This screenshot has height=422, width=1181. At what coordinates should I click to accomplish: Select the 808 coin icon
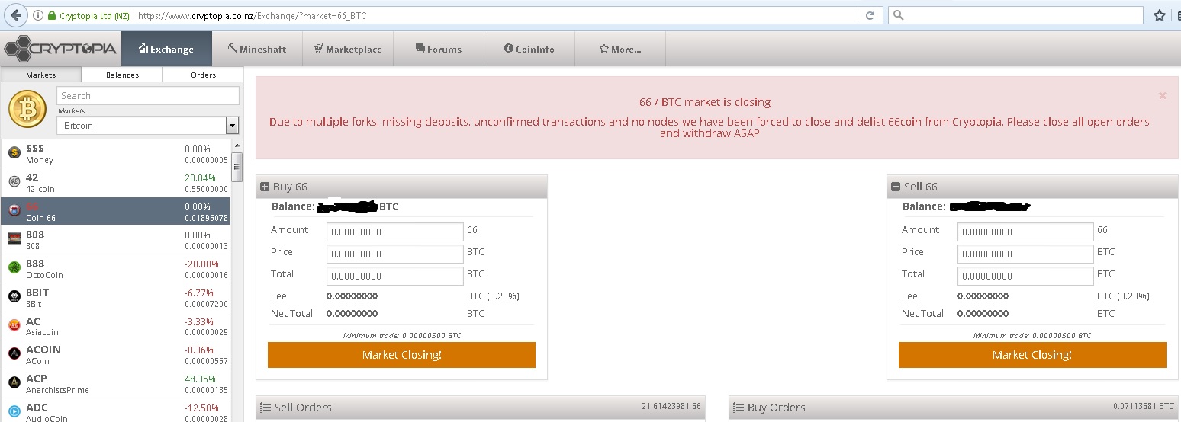point(14,239)
